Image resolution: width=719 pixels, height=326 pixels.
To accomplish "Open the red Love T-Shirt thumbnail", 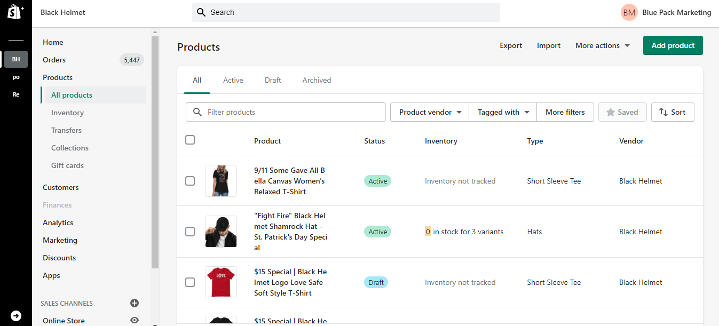I will [221, 282].
